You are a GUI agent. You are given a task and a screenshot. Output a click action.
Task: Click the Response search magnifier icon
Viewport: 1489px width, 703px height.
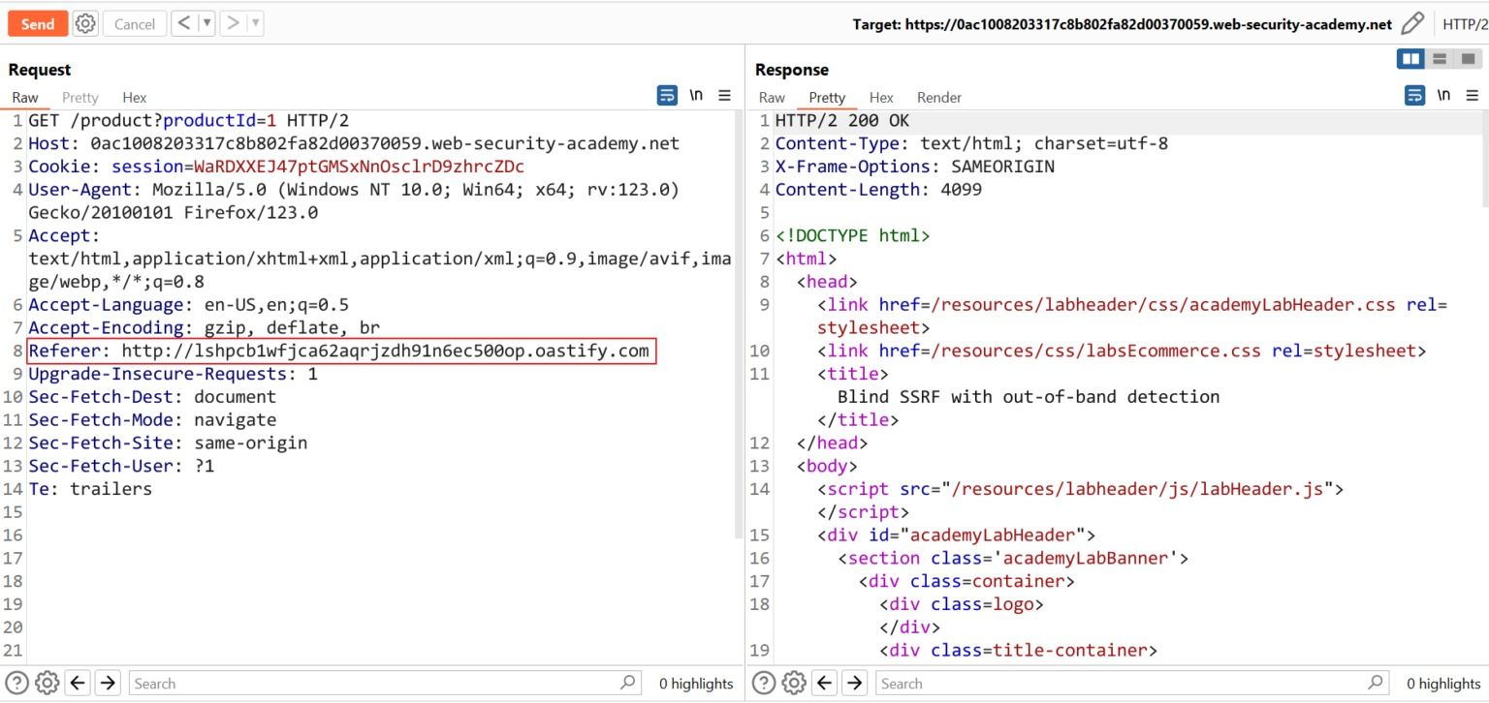coord(1375,683)
